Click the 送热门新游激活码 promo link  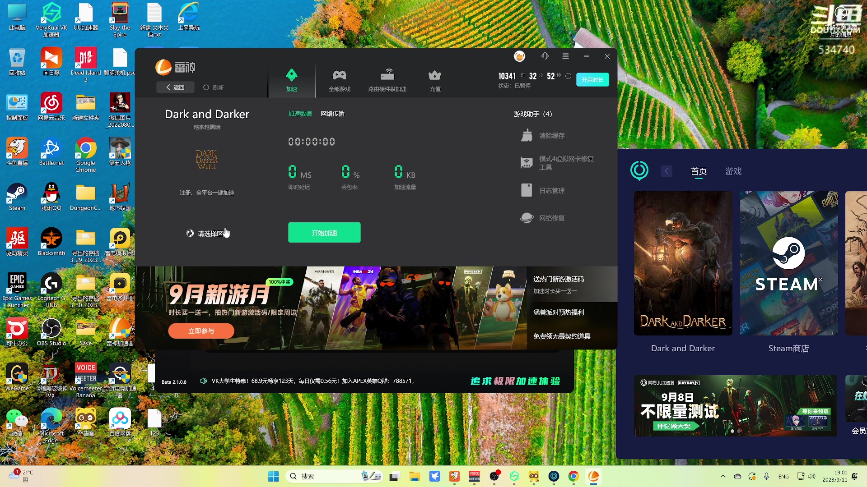click(559, 279)
